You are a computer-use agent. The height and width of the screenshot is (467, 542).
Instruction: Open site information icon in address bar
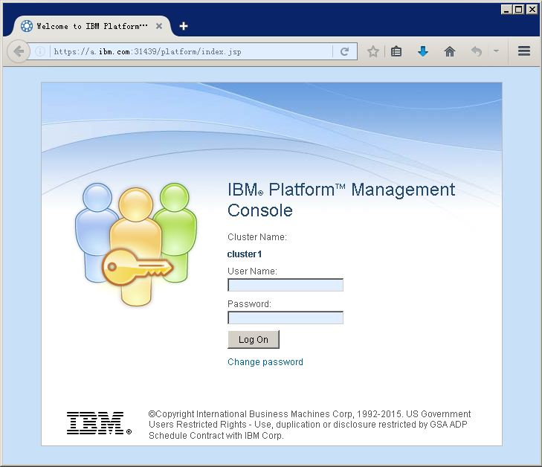40,52
